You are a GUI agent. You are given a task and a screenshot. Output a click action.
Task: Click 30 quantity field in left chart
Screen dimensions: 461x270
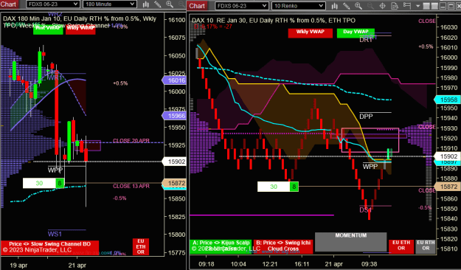coord(39,183)
